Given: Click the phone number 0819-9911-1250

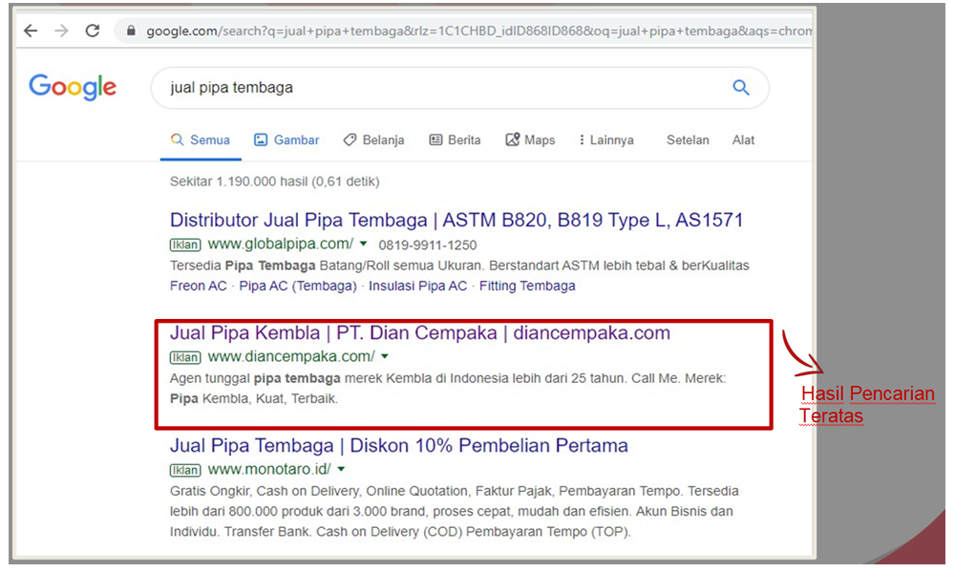Looking at the screenshot, I should click(x=428, y=244).
